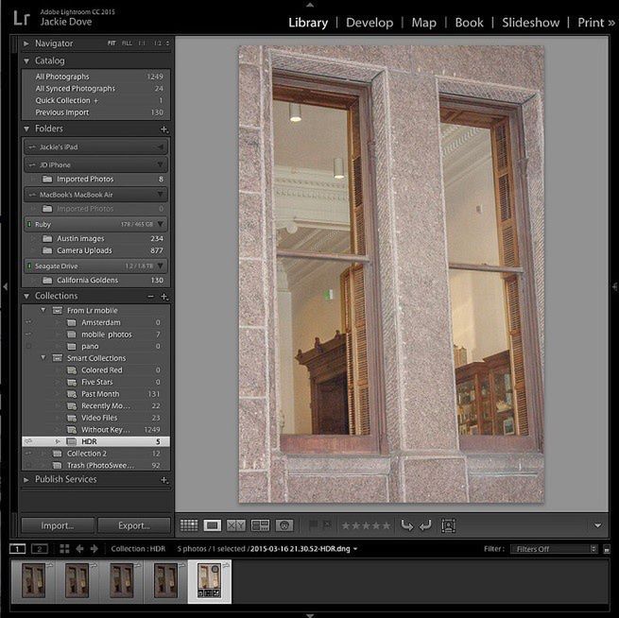Open Survey view icon in toolbar
The height and width of the screenshot is (618, 619).
point(260,525)
